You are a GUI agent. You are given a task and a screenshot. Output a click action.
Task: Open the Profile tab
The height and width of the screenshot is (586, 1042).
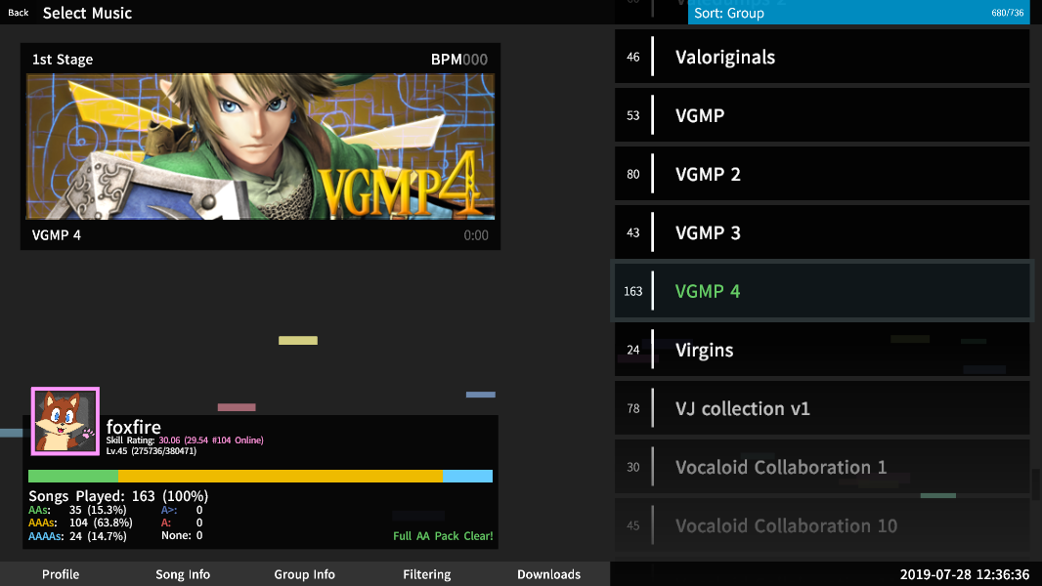[x=61, y=574]
